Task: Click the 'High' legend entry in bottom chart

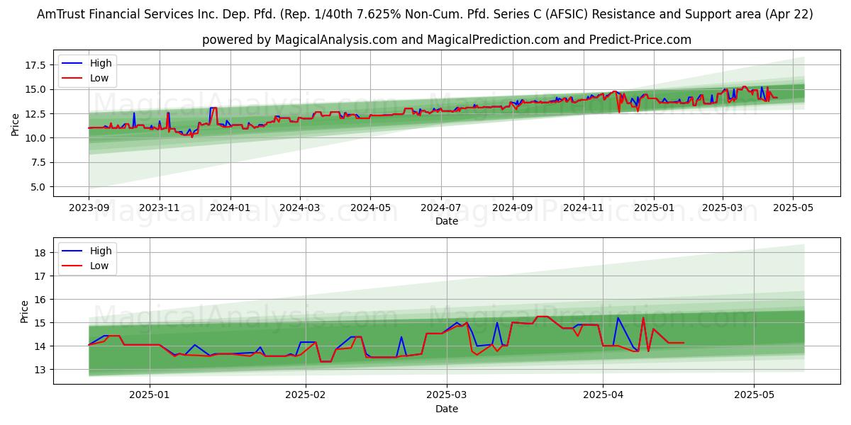Action: [101, 251]
